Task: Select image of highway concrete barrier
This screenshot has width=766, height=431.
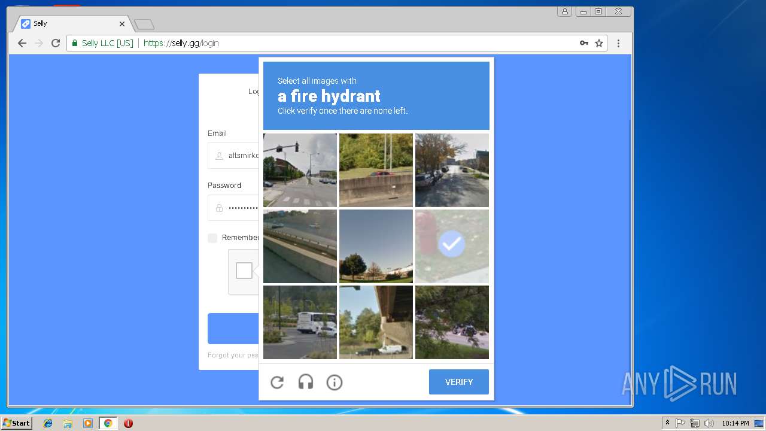Action: pos(300,246)
